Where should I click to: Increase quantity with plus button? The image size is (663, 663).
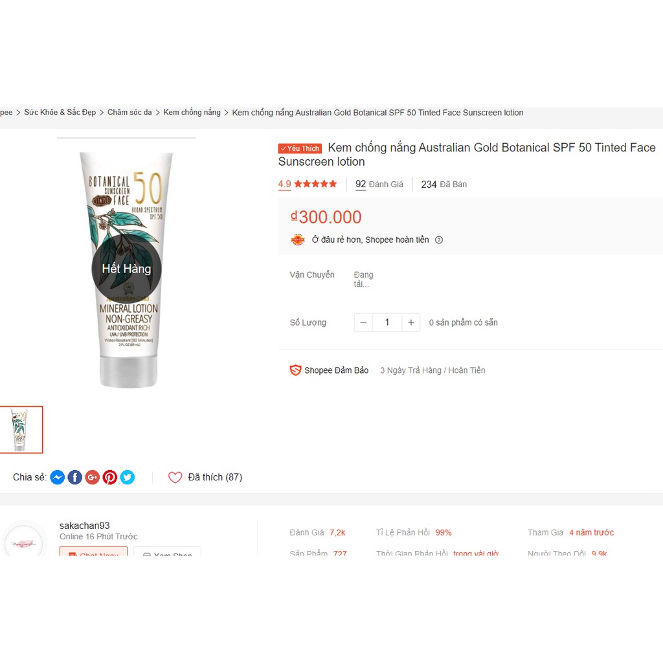(411, 322)
